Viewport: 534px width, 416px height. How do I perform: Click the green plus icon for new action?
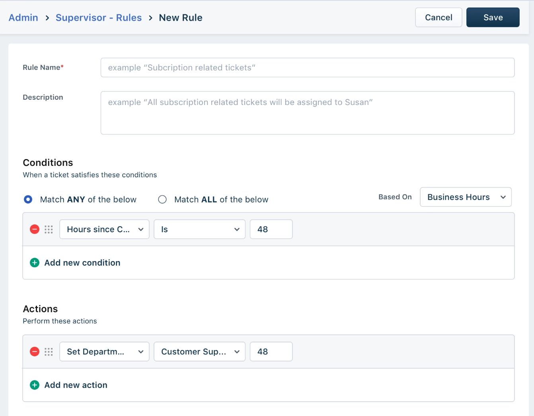[35, 385]
